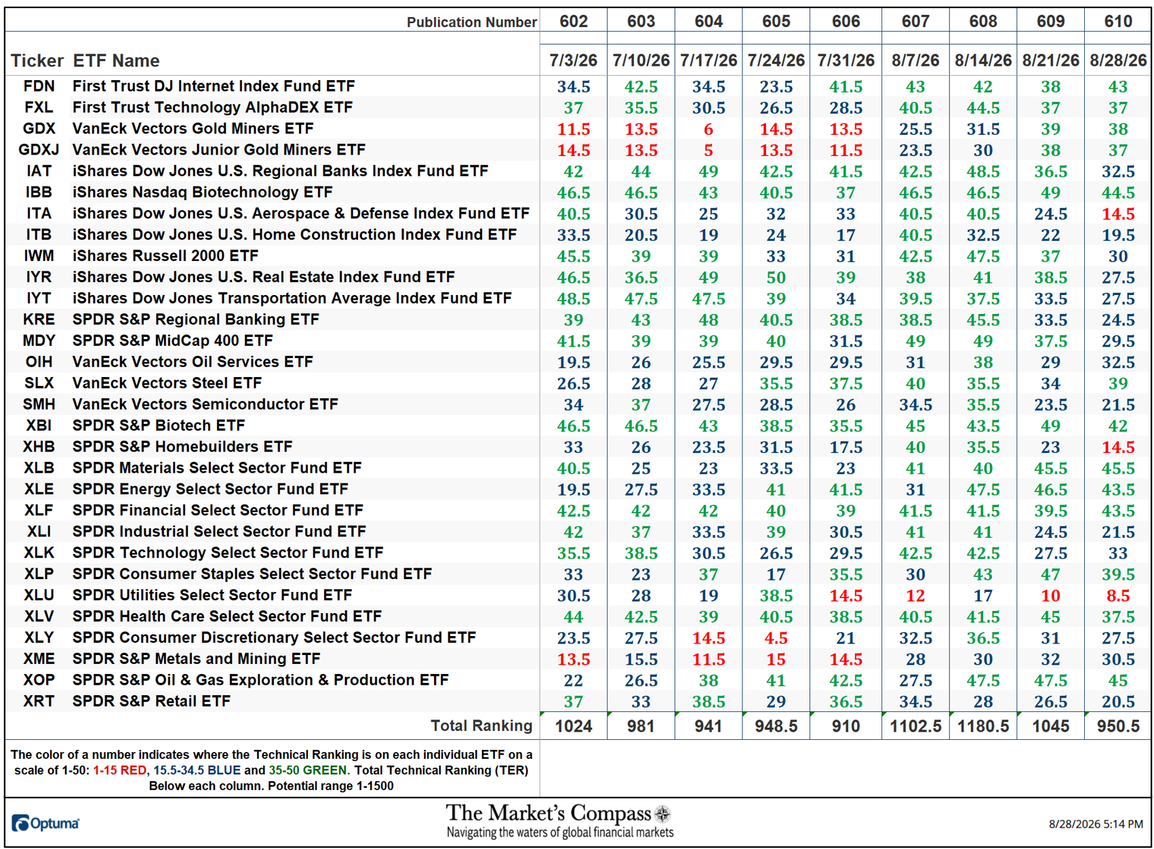Click XLY's red 4.5 value
The height and width of the screenshot is (849, 1154).
point(776,639)
